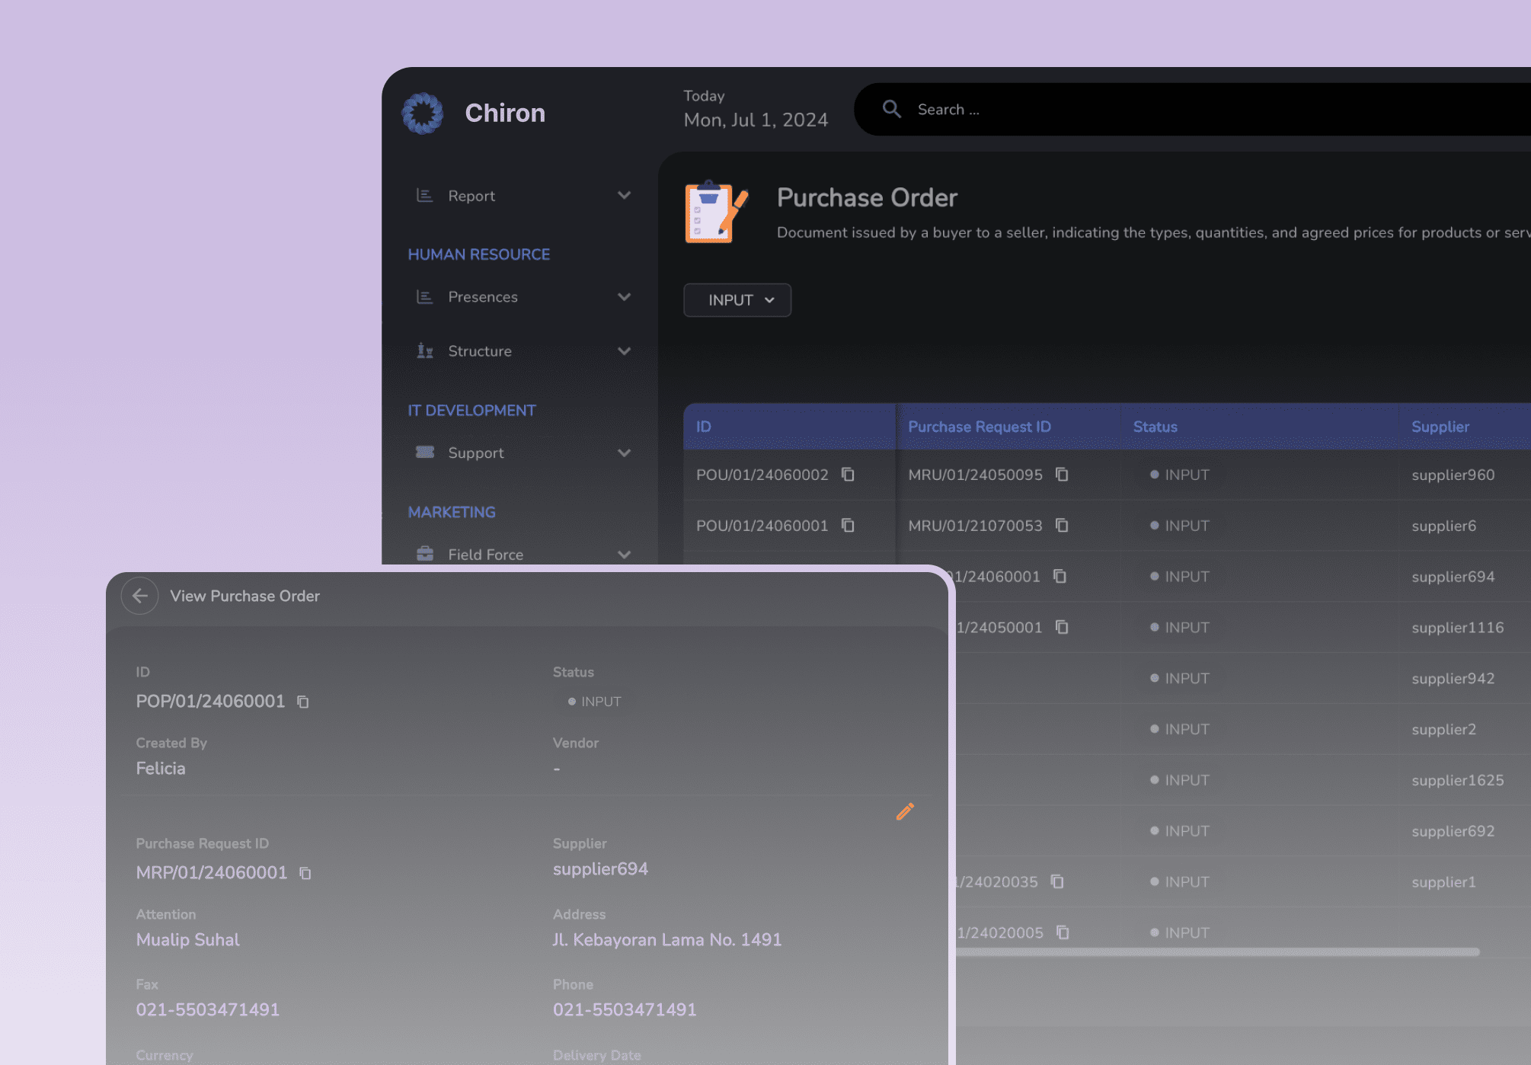Screen dimensions: 1531x1065
Task: Click the Chiron logo icon
Action: (423, 114)
